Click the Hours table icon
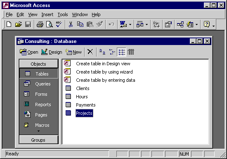The height and width of the screenshot is (159, 227). [x=68, y=97]
